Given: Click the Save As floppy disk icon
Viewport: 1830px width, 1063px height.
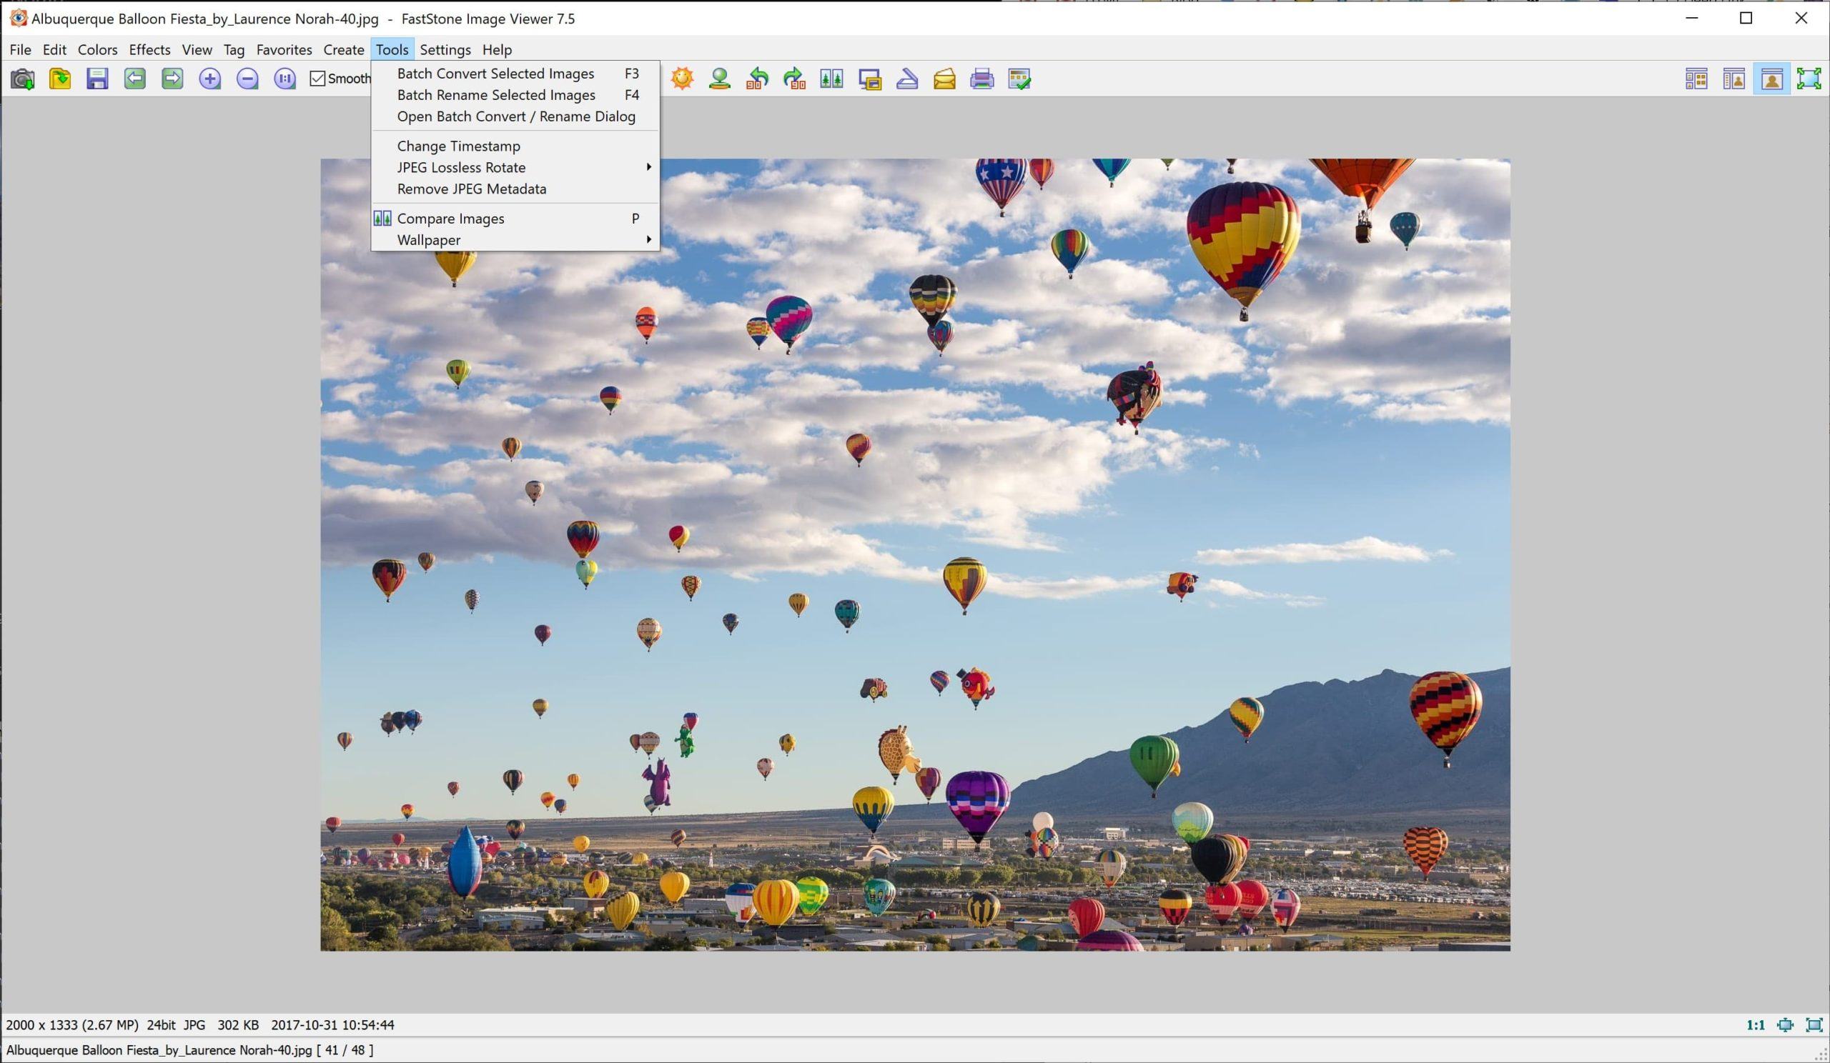Looking at the screenshot, I should 97,79.
